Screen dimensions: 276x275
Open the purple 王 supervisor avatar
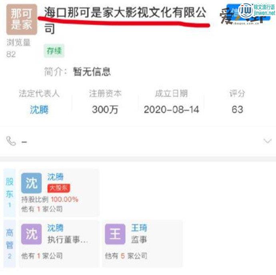click(x=115, y=234)
